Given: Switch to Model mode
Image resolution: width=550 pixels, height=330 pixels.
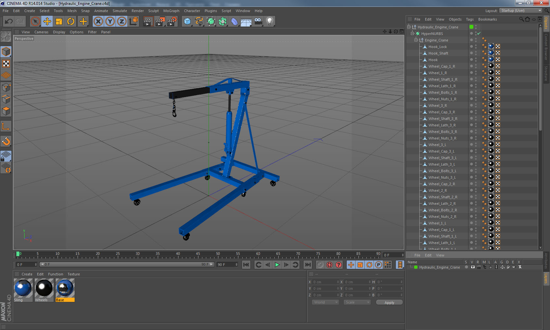Looking at the screenshot, I should (x=6, y=52).
